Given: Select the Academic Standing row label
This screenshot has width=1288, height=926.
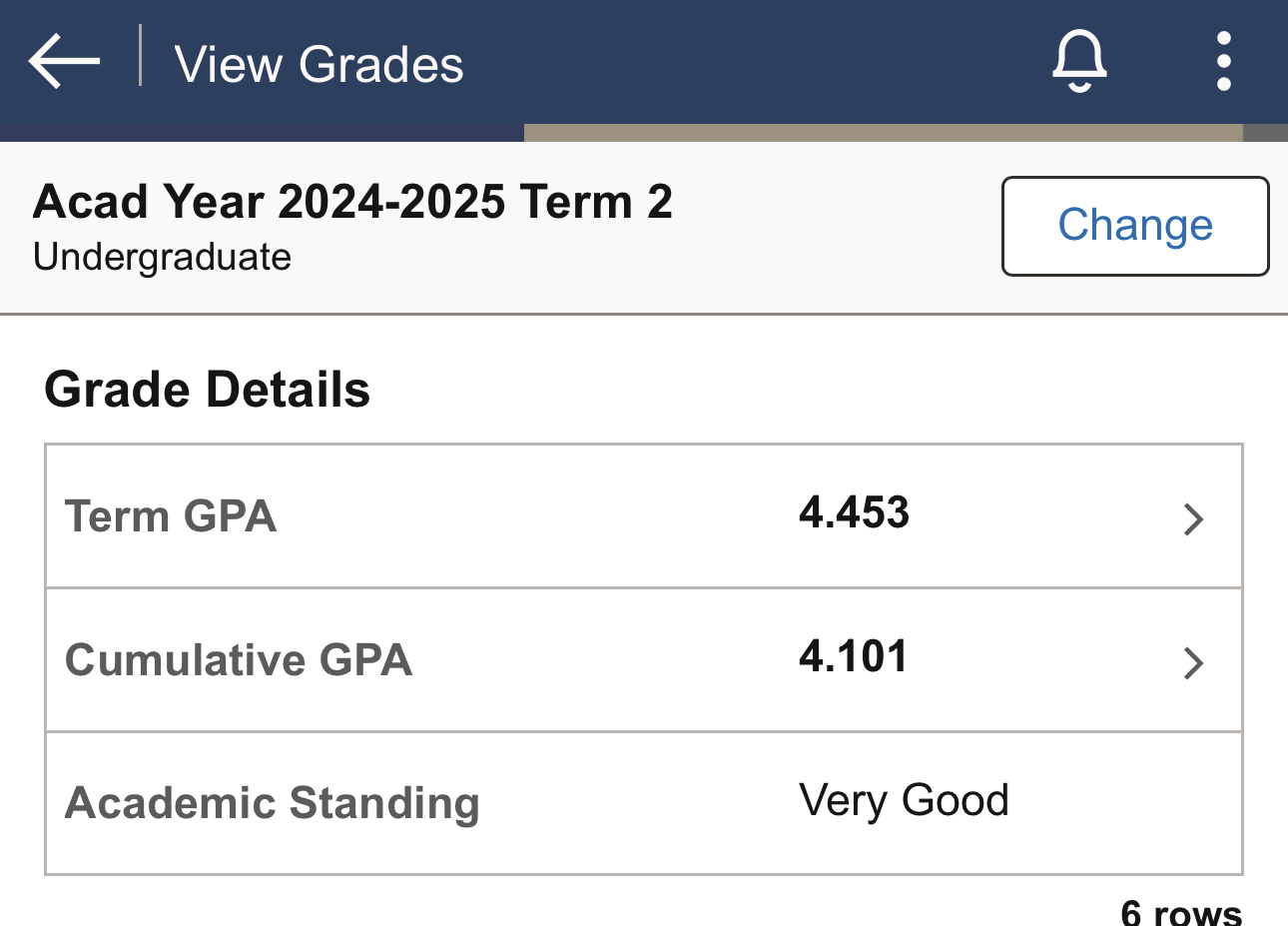Looking at the screenshot, I should (273, 803).
